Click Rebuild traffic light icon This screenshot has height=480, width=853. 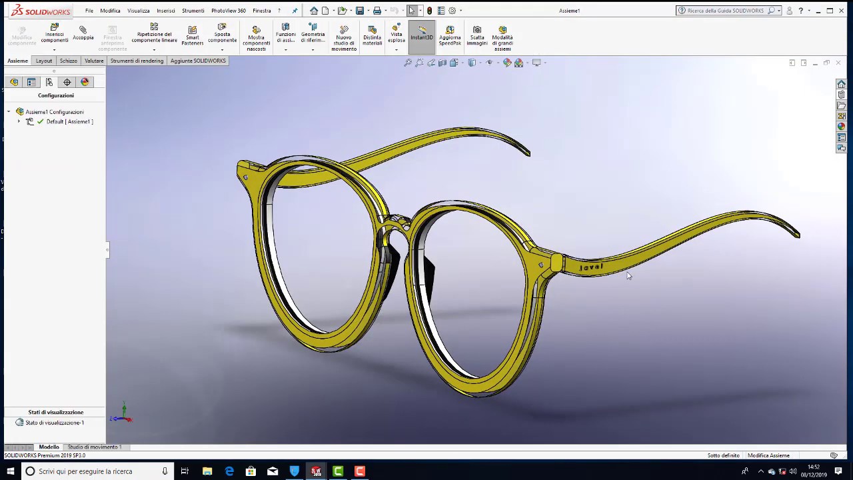[429, 11]
